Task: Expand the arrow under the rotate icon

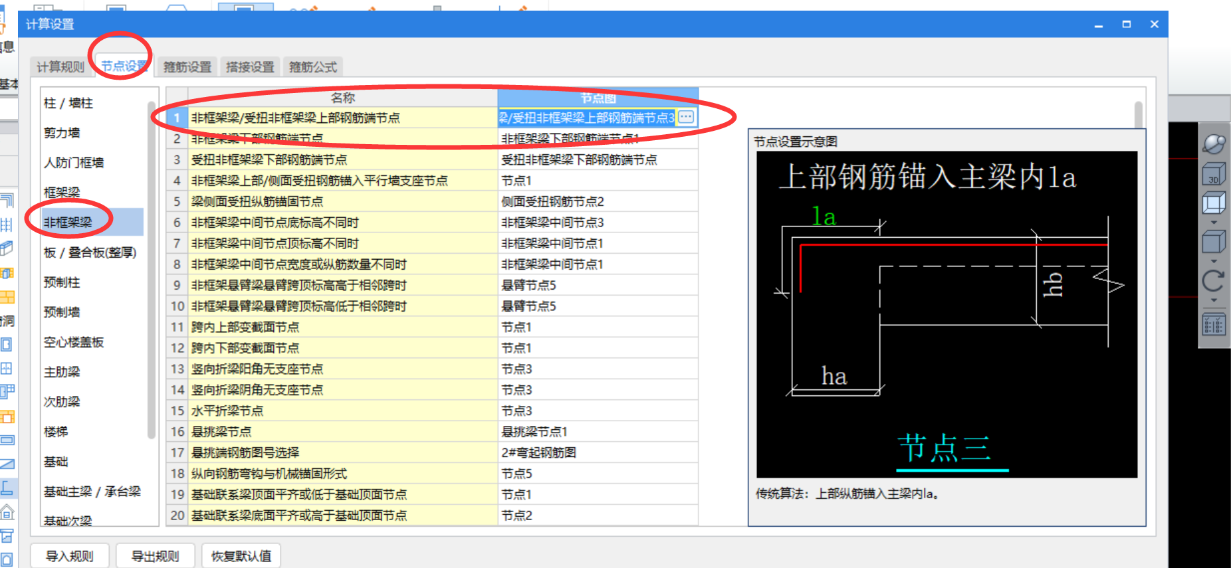Action: coord(1214,300)
